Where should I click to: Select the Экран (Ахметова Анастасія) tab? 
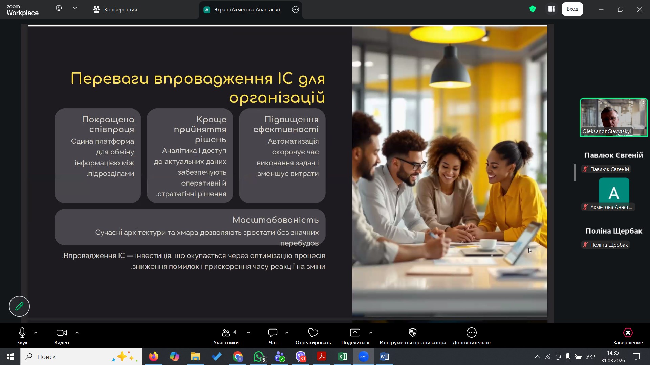click(246, 9)
